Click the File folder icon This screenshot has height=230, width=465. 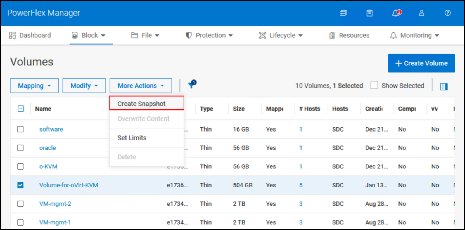click(135, 35)
